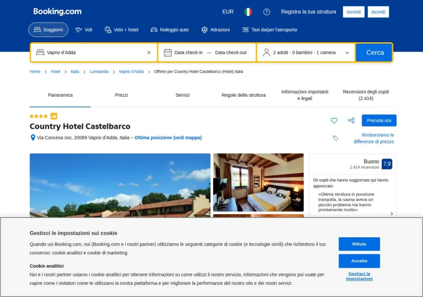Click the Country Hotel Castelbarco heading
Image resolution: width=423 pixels, height=297 pixels.
click(x=80, y=126)
